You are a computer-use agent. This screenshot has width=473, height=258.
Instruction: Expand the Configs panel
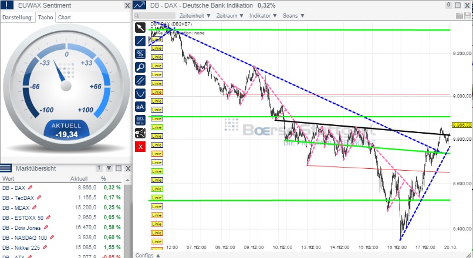pos(148,255)
